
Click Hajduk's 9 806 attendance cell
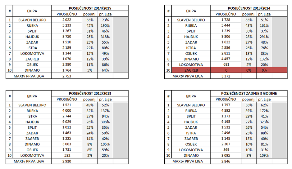(226, 37)
